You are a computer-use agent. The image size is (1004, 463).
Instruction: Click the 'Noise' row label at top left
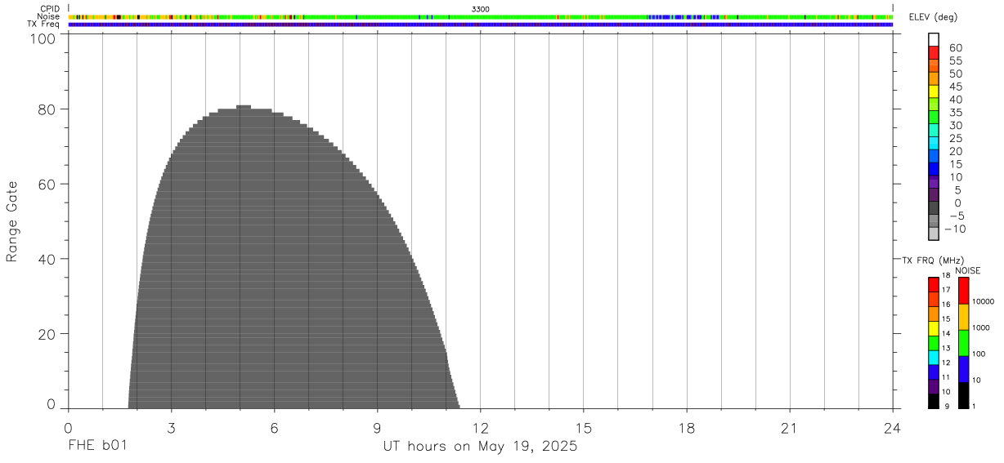[50, 16]
